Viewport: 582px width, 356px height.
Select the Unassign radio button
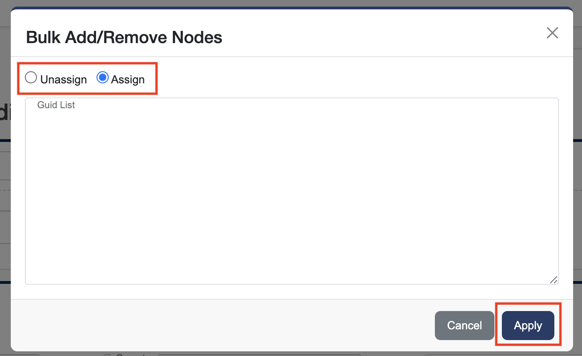click(x=31, y=78)
